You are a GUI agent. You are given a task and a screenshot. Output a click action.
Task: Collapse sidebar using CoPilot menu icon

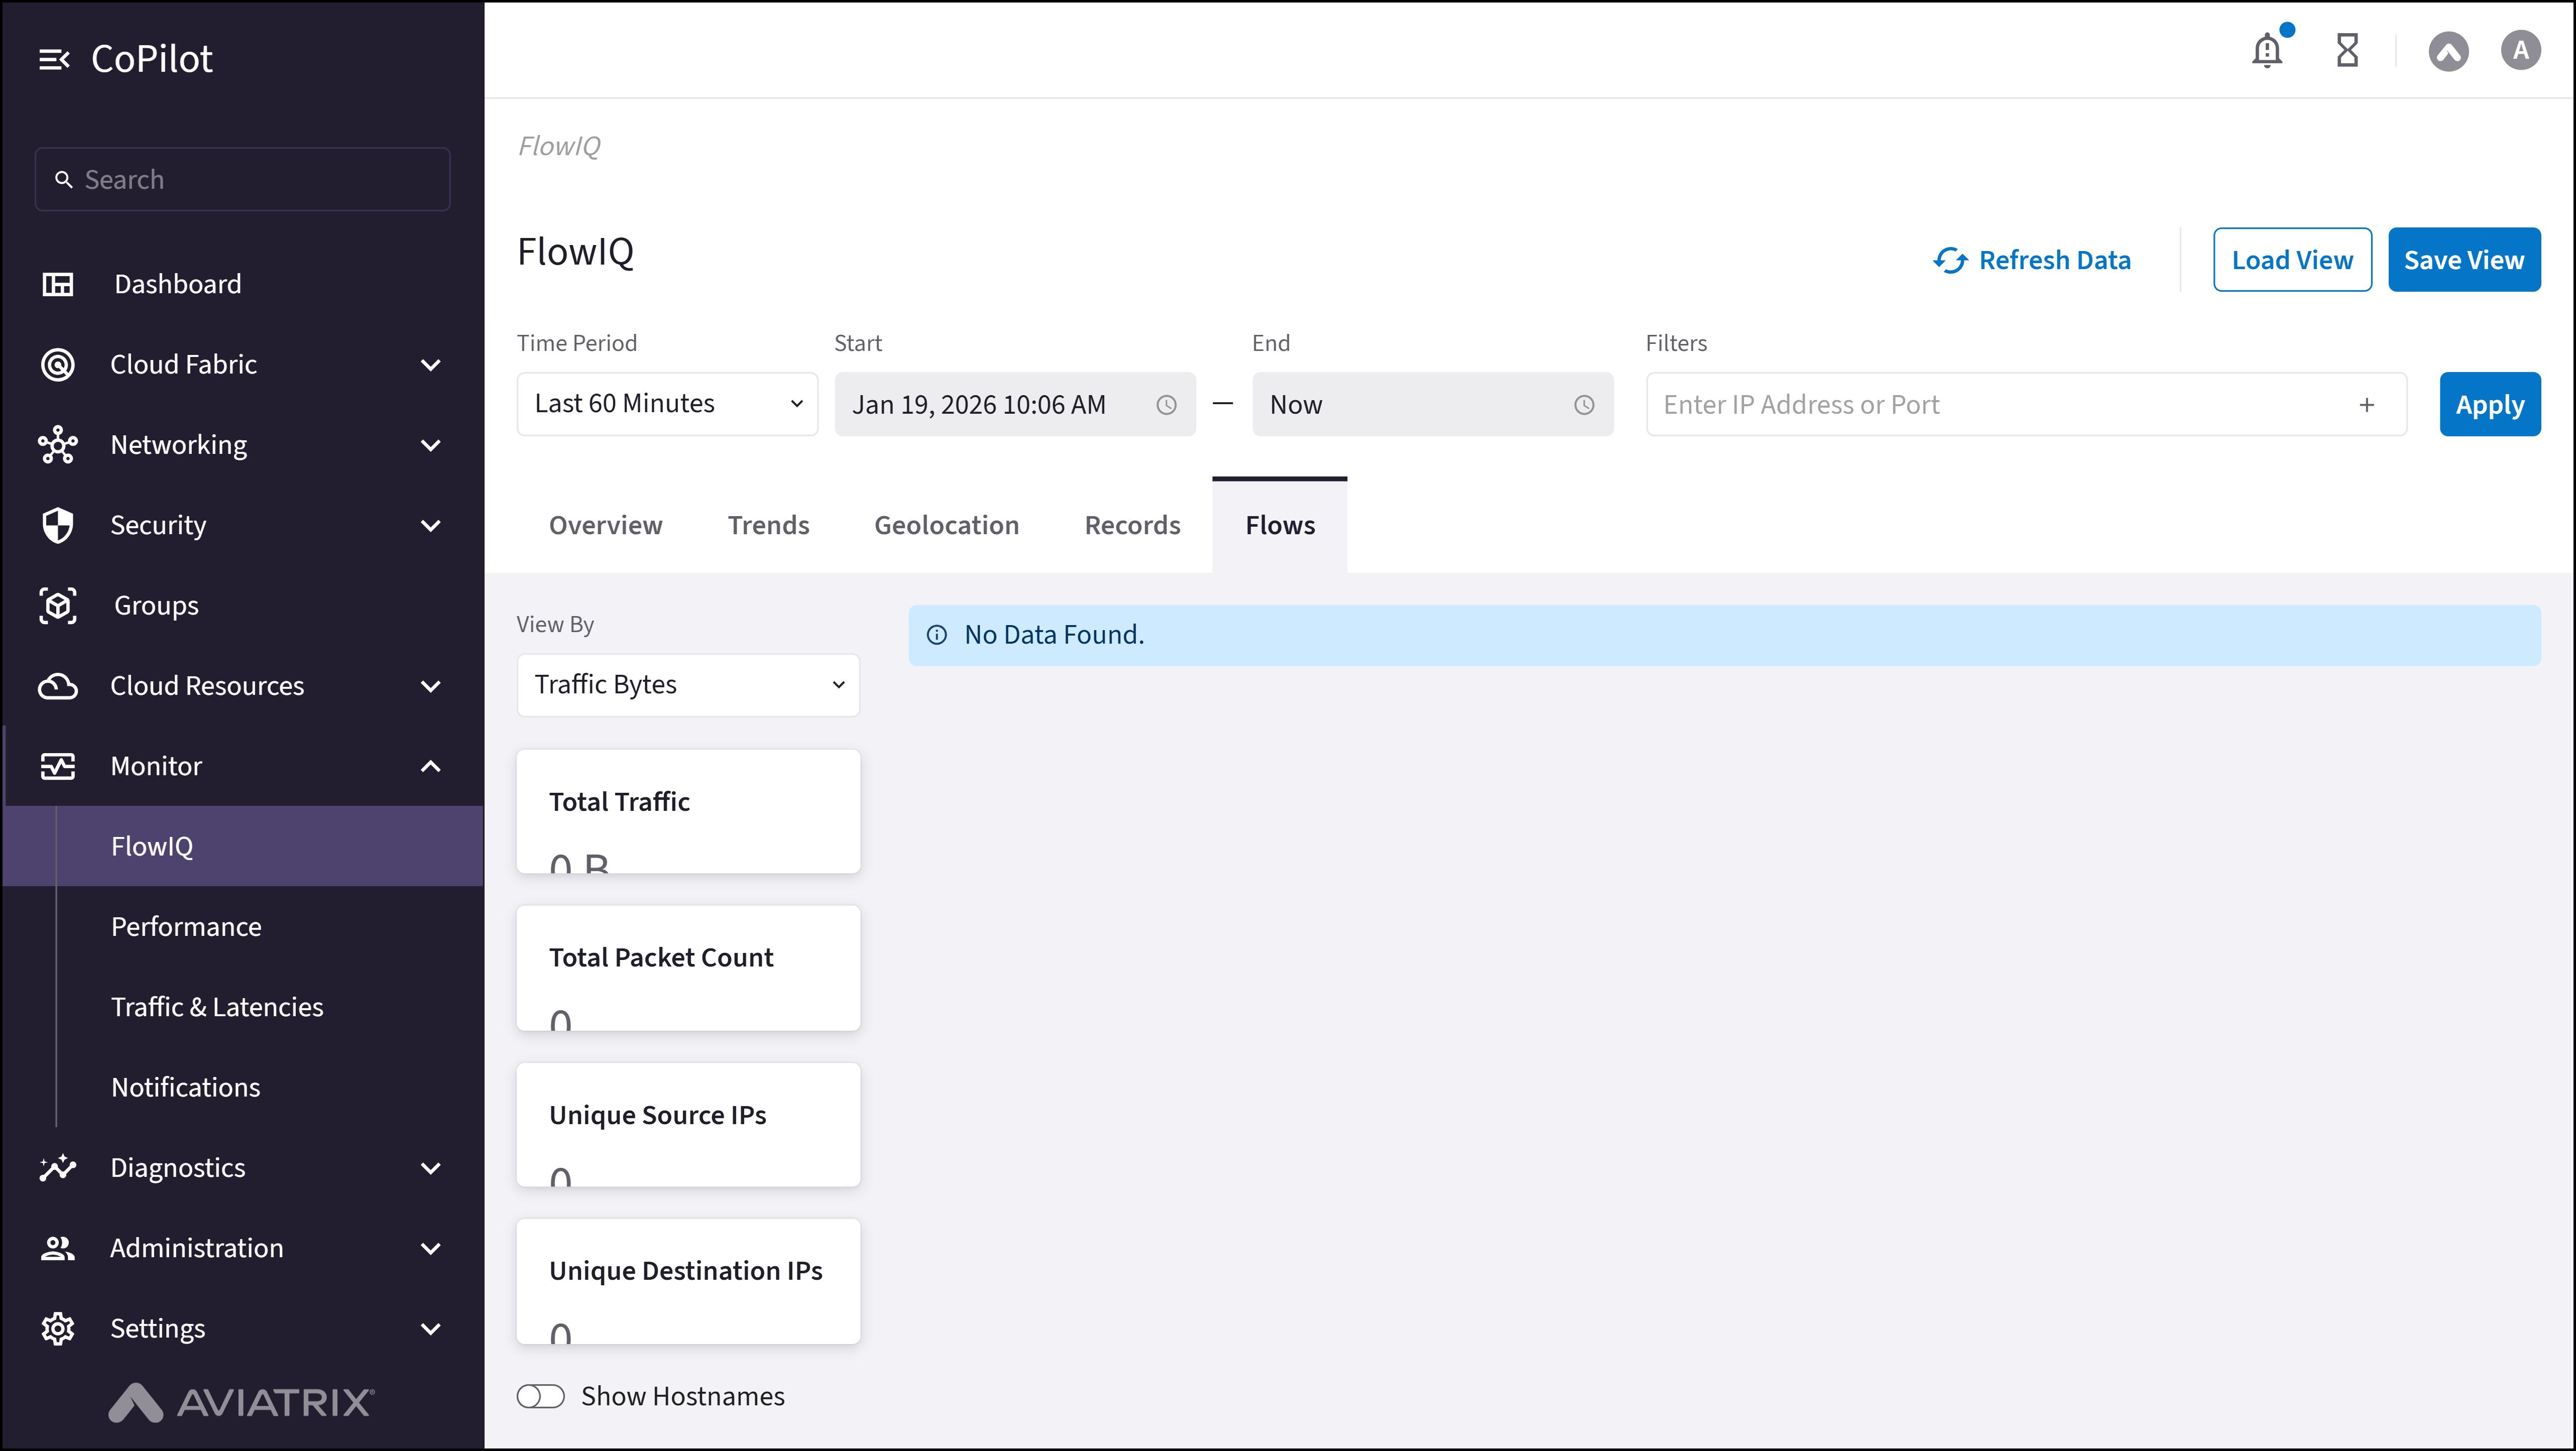54,60
